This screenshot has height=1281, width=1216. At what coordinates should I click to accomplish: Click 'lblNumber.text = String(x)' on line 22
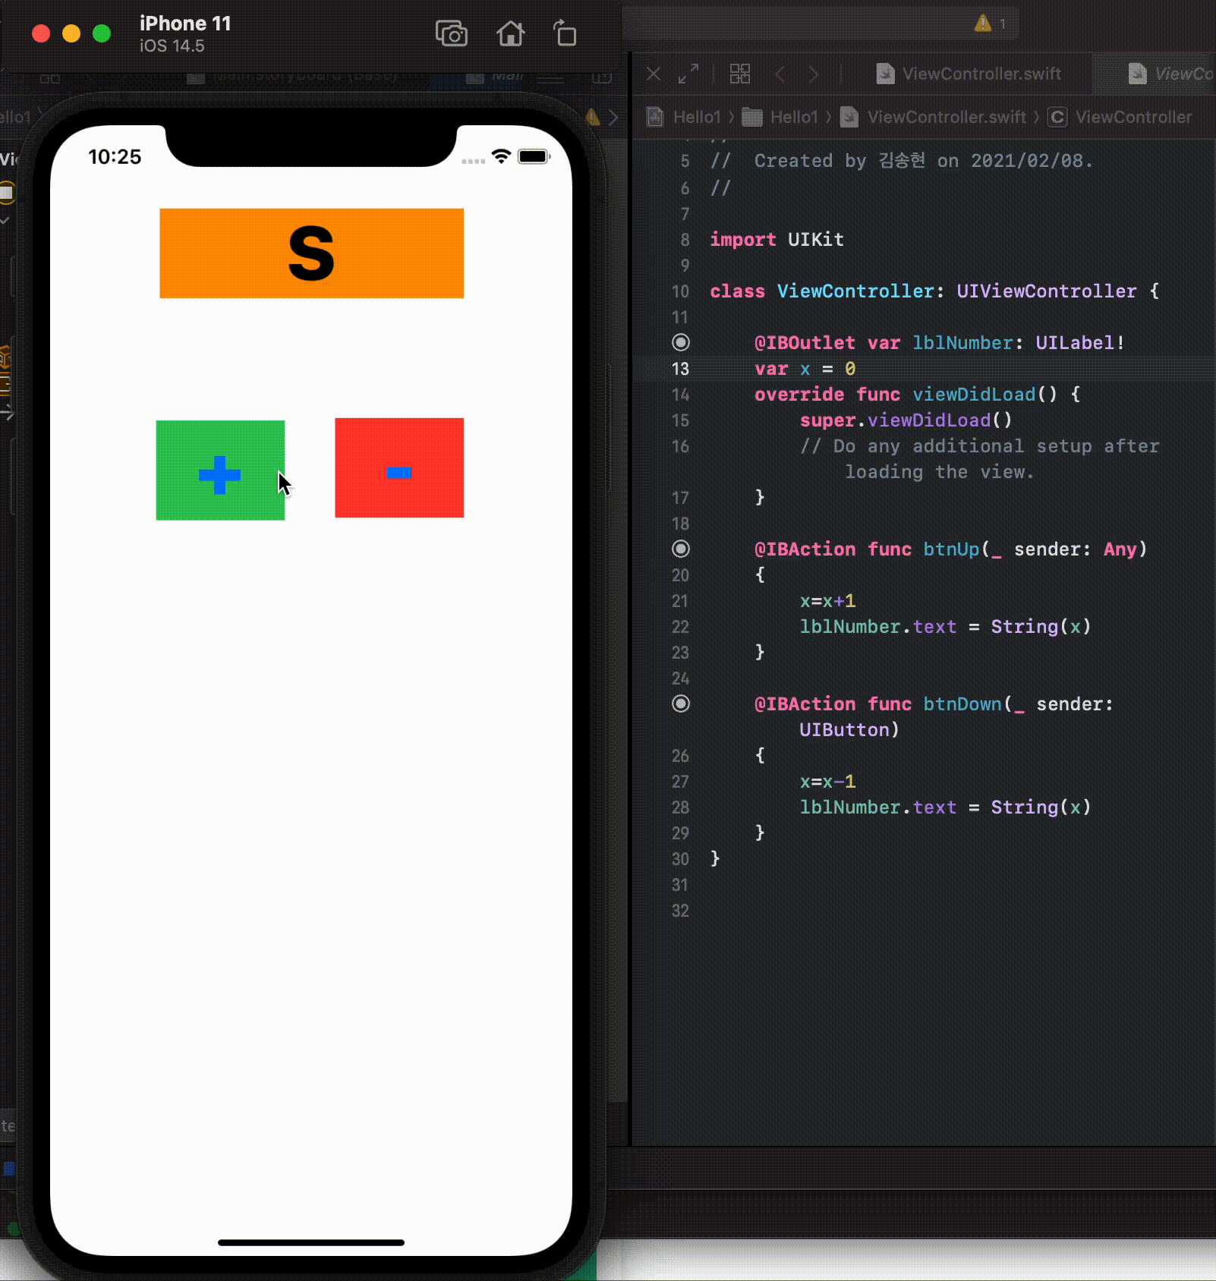(x=945, y=627)
